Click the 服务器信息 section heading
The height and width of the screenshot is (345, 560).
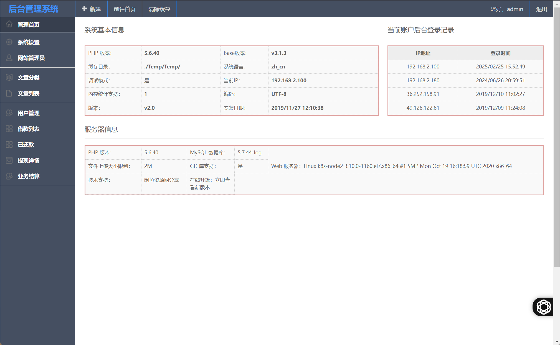(x=101, y=129)
